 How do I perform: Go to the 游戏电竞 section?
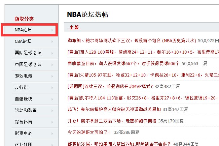coord(24,76)
